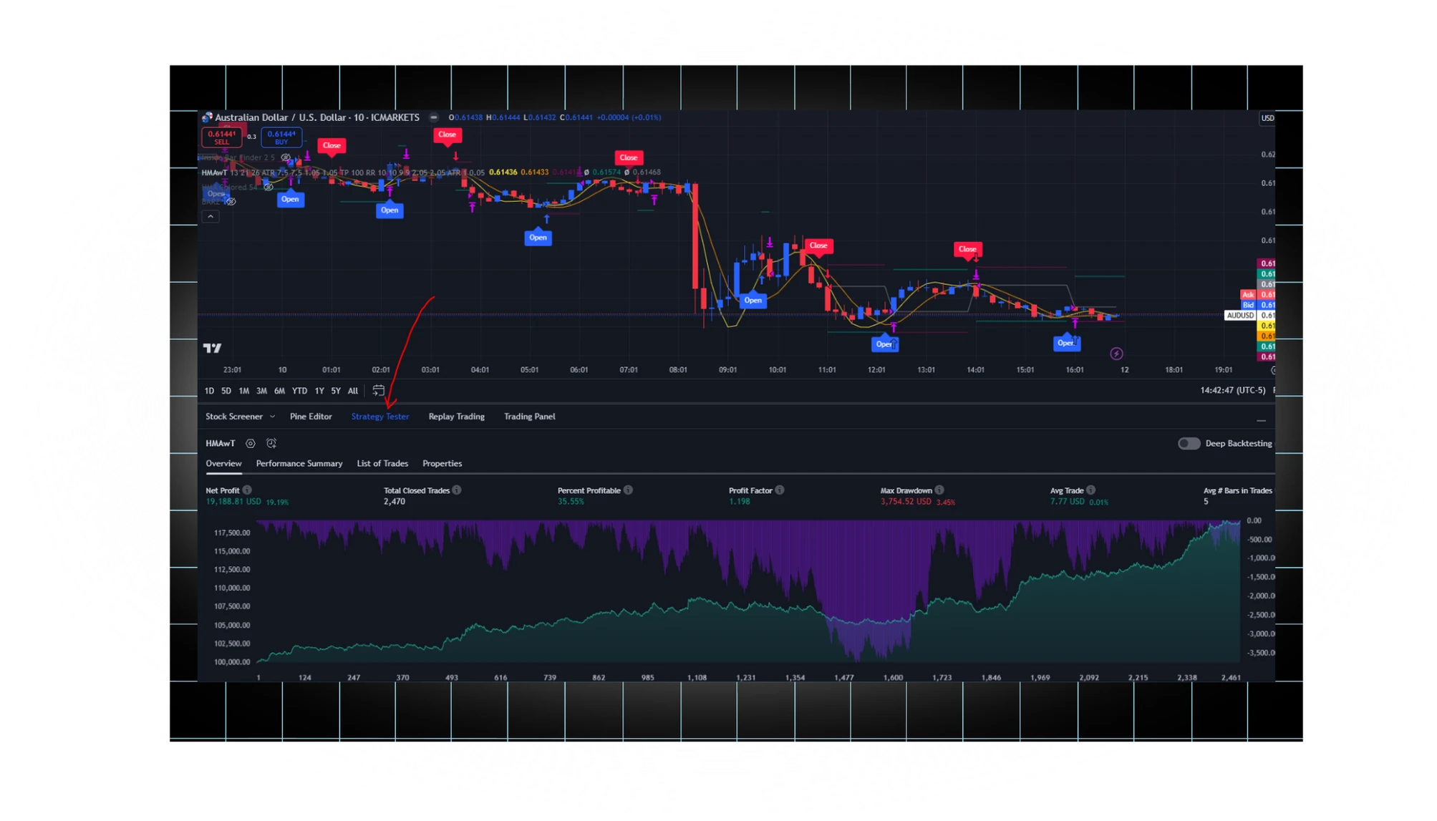1437x821 pixels.
Task: Enable the Deep Backtesting toggle
Action: tap(1182, 443)
